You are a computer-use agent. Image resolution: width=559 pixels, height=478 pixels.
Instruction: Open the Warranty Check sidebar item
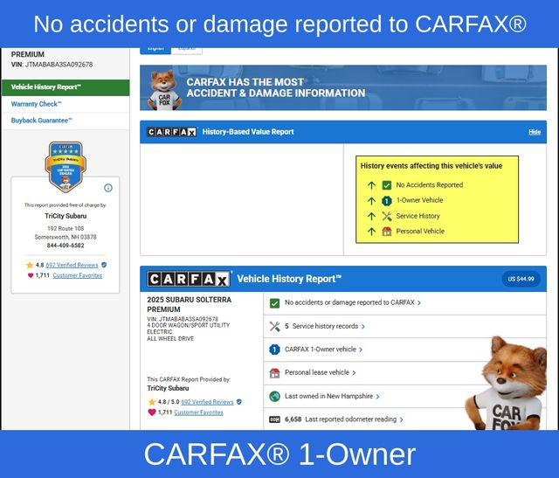37,104
